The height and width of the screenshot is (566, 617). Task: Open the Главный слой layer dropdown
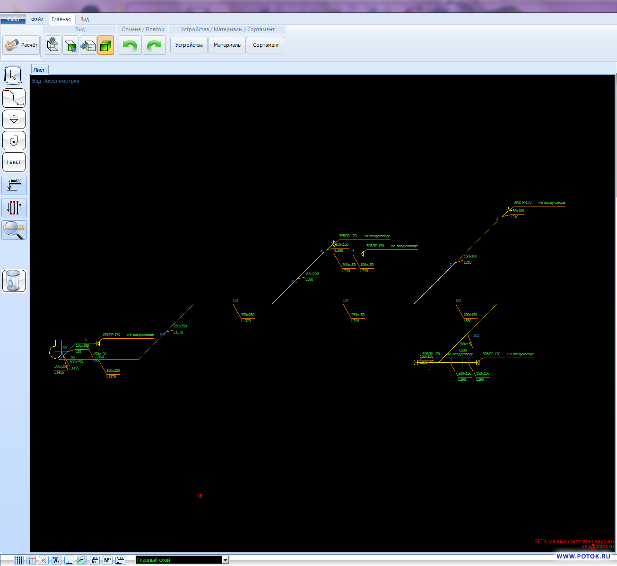225,560
